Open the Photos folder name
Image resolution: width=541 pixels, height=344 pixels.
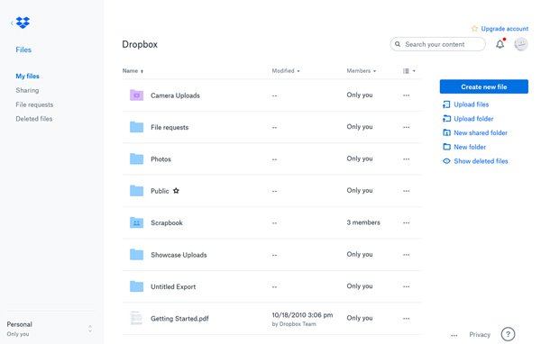160,158
